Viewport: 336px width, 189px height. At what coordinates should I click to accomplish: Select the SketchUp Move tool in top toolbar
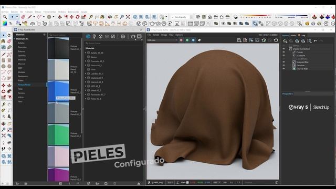(71, 17)
